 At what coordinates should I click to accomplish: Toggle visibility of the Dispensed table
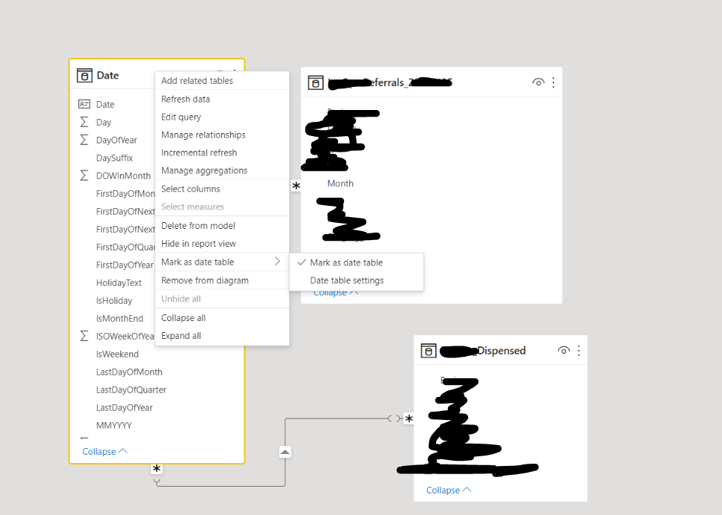coord(564,351)
